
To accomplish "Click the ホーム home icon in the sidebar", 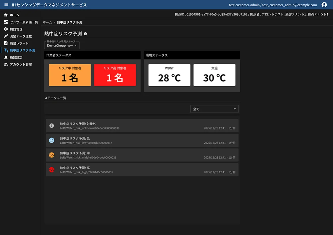I will (5, 15).
